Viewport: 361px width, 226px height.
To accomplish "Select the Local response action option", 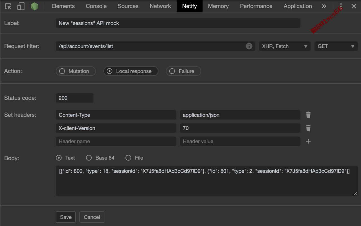I will (x=131, y=71).
